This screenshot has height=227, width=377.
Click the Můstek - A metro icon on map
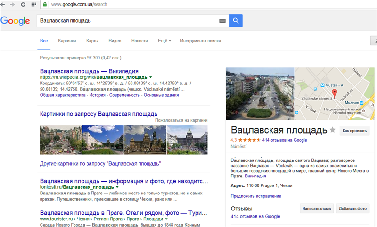pos(323,85)
